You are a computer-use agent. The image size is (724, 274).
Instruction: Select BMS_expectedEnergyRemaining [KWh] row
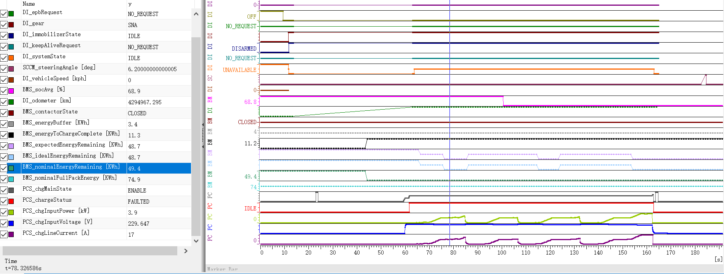tap(95, 146)
